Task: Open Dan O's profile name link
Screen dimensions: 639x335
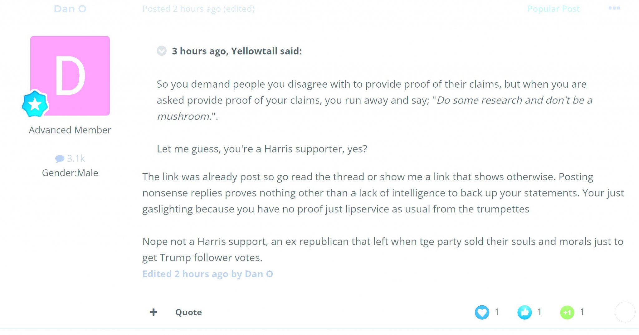Action: tap(70, 9)
